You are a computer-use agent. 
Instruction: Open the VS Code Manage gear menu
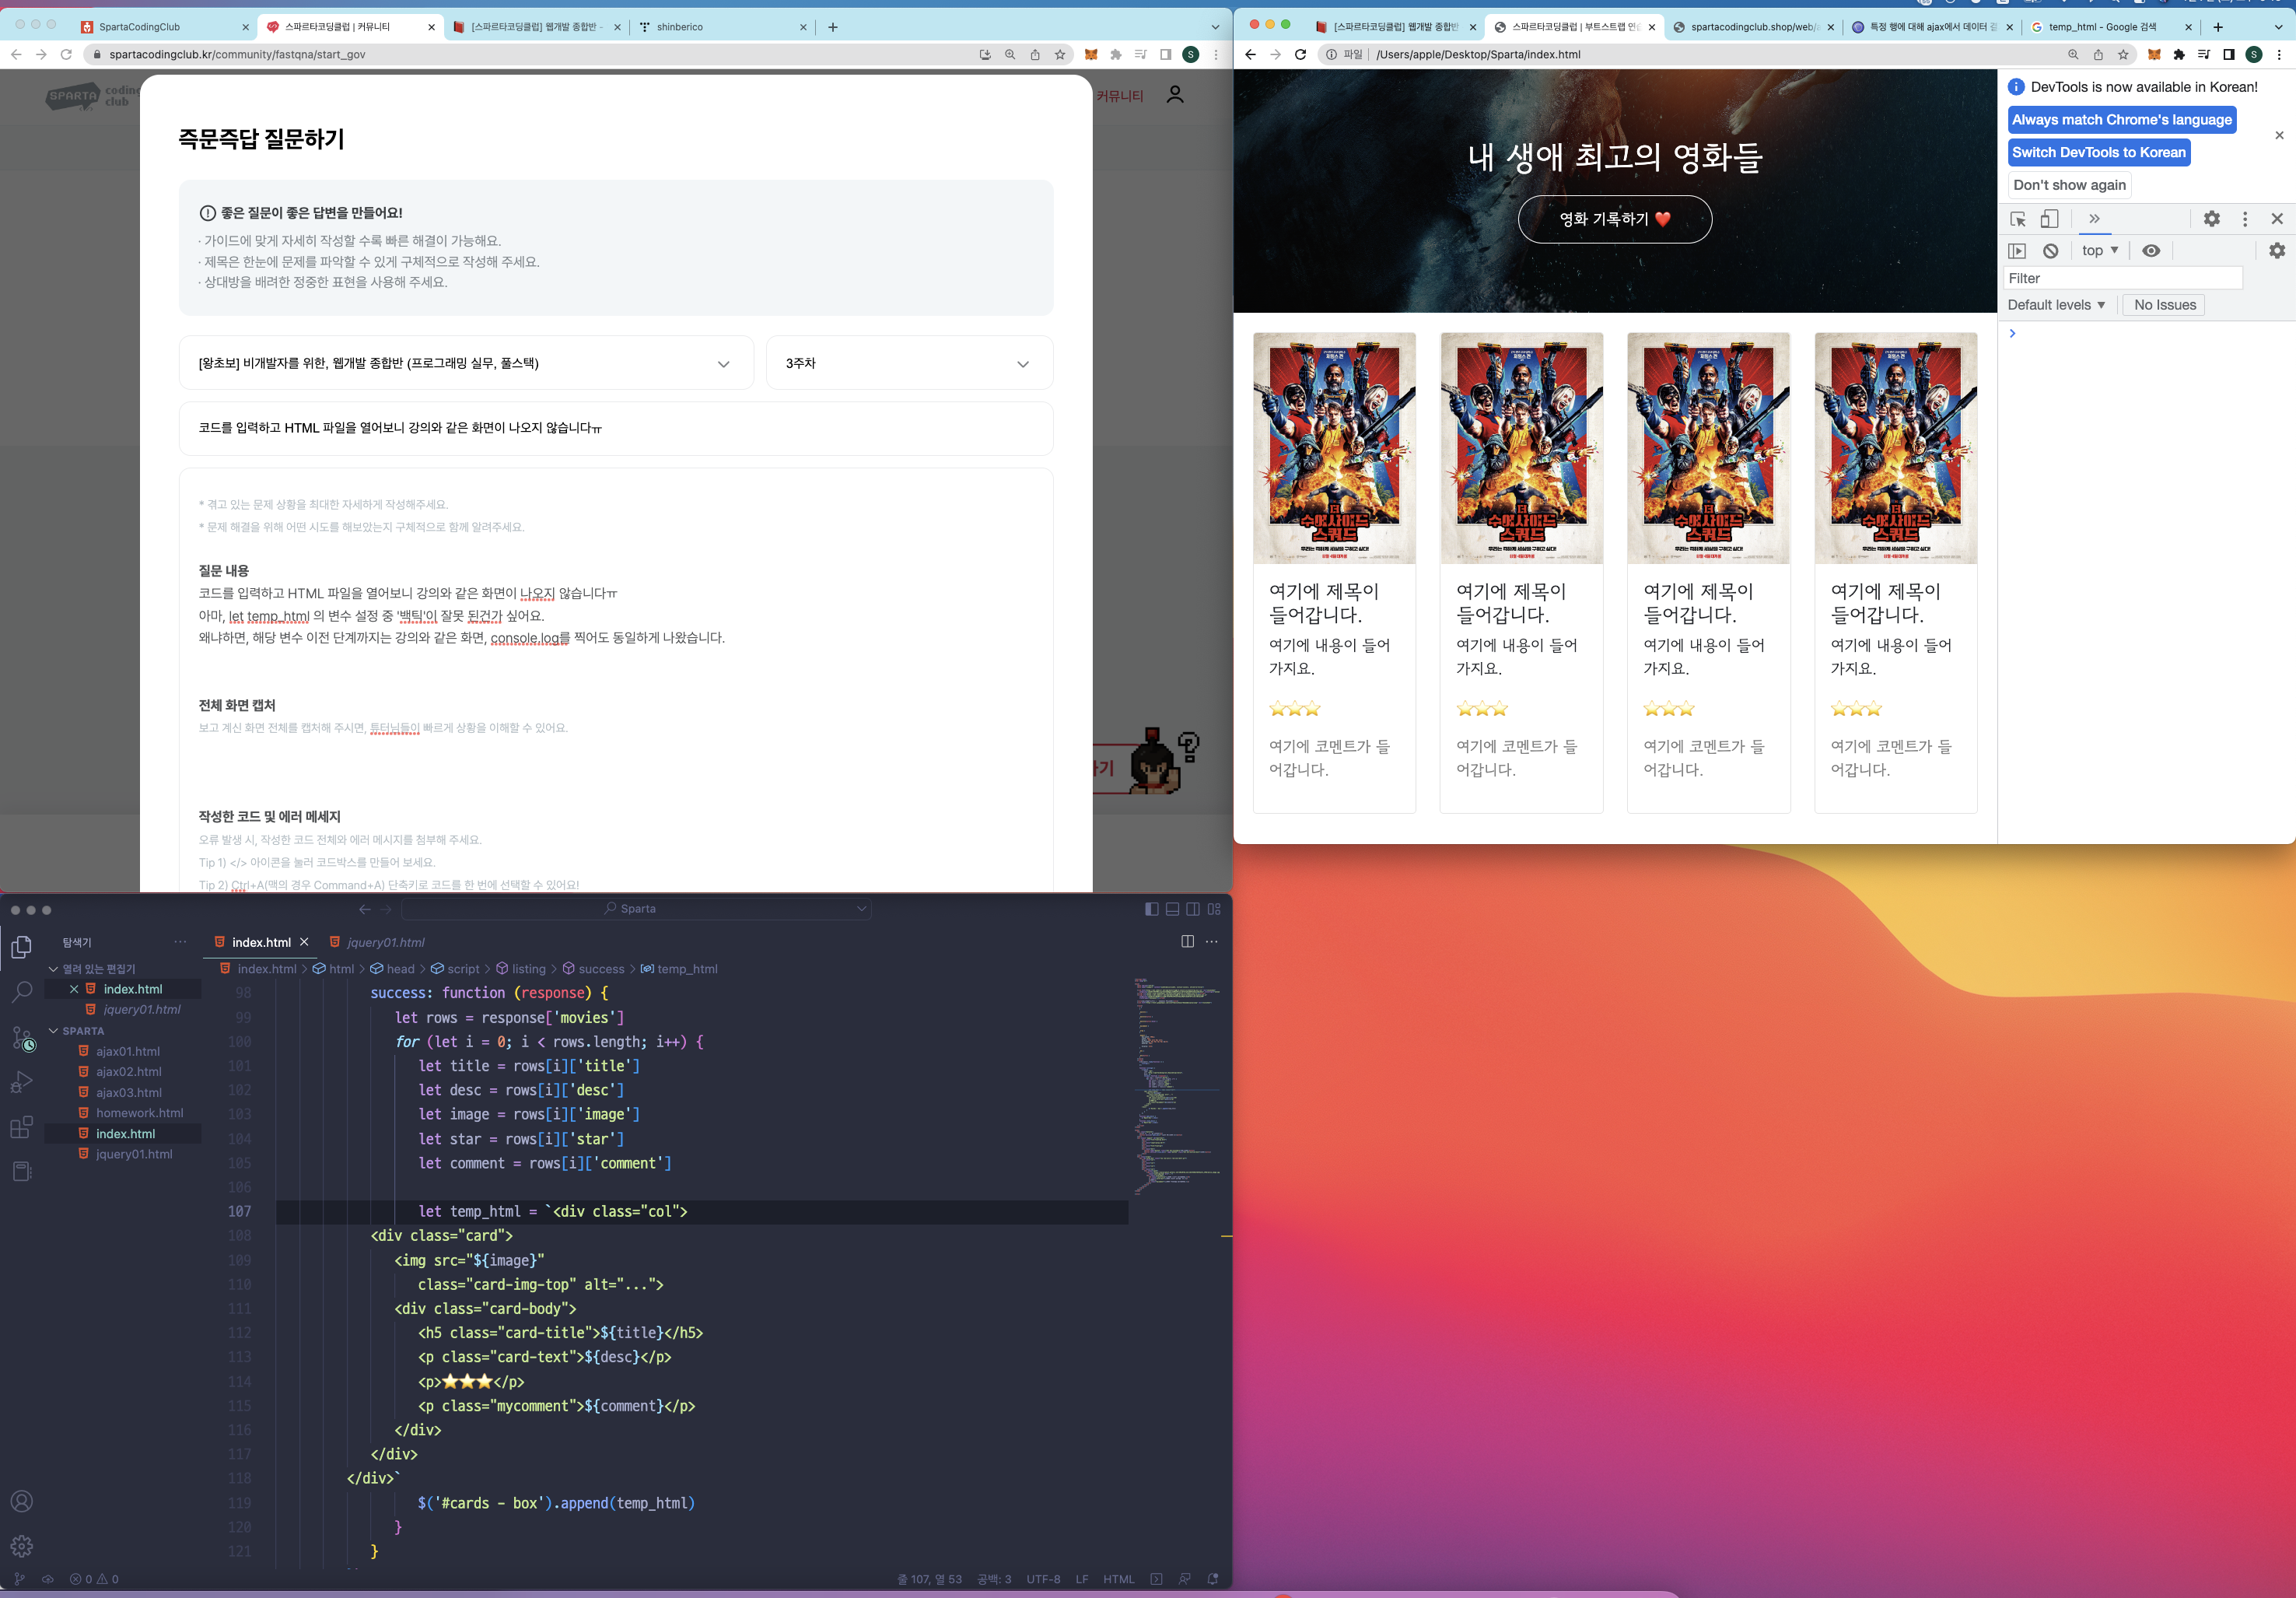(x=21, y=1546)
